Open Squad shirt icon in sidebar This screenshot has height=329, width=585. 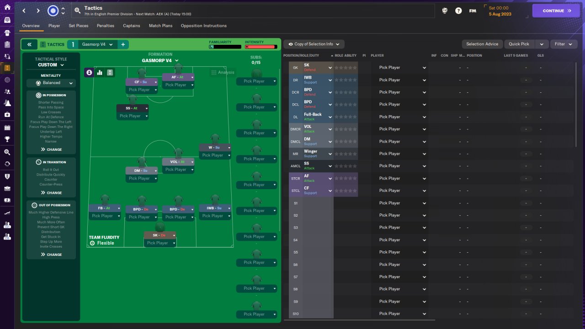[7, 32]
